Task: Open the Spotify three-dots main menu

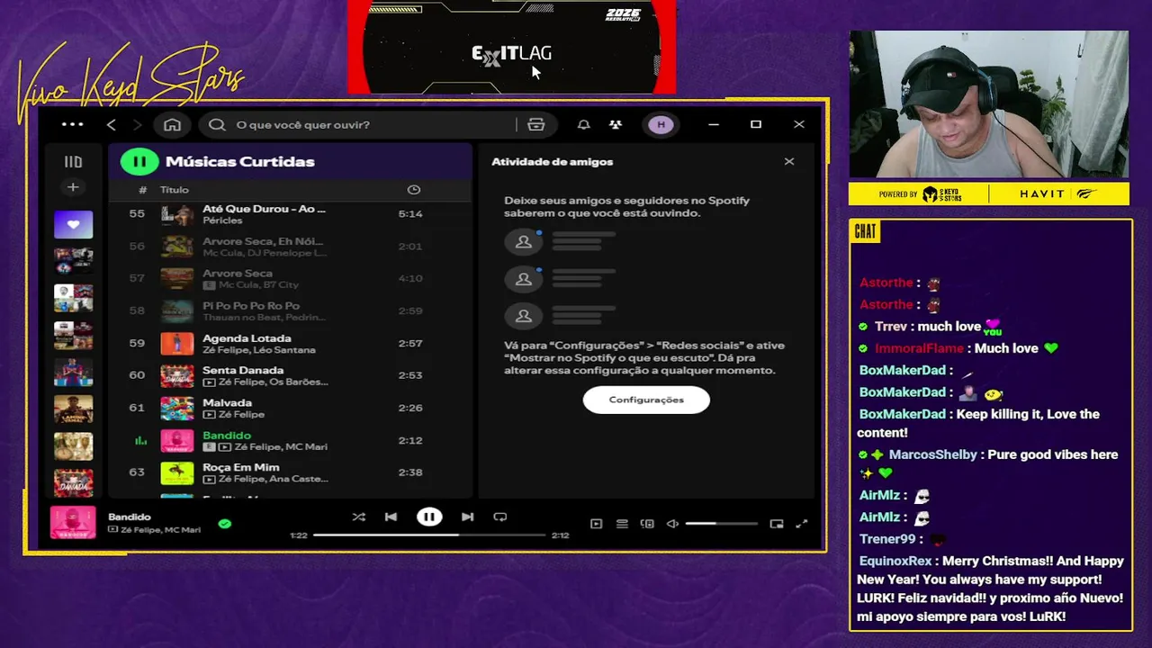Action: tap(72, 124)
